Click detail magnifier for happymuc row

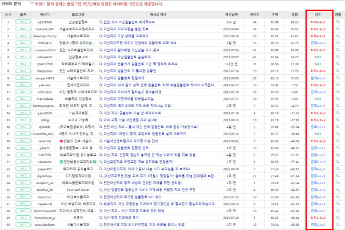(338, 71)
